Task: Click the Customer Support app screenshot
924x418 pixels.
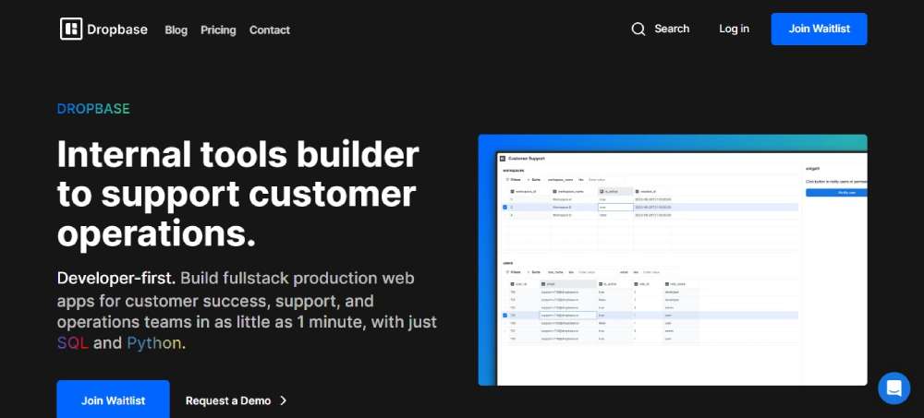Action: tap(673, 260)
